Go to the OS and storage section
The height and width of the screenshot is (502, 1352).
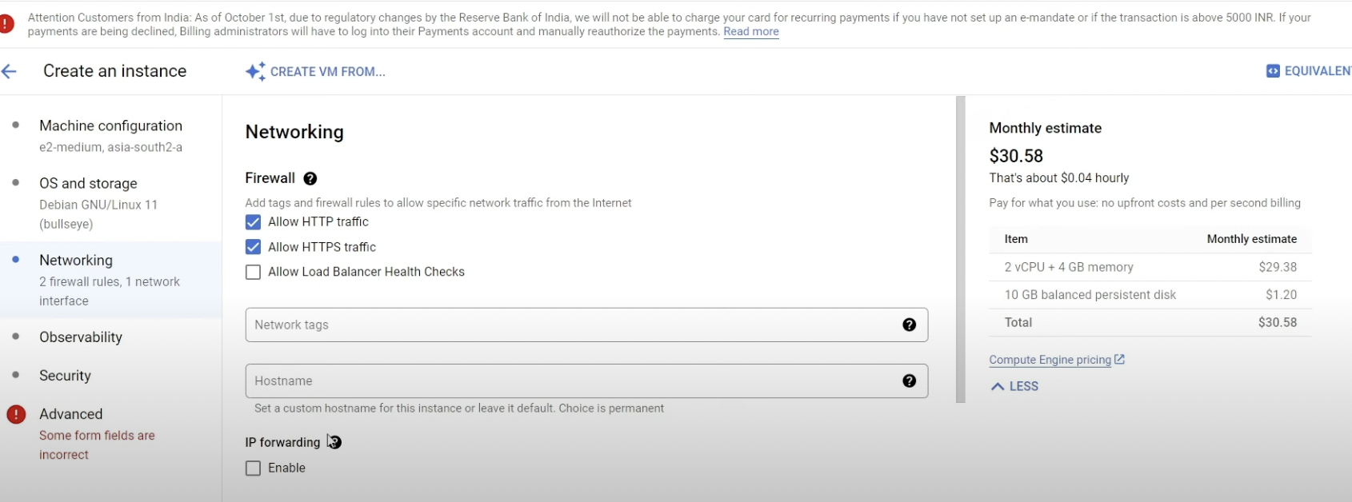(x=88, y=184)
